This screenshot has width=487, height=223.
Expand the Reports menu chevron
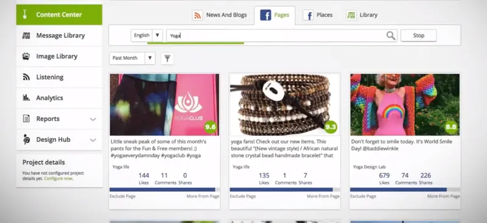point(93,119)
